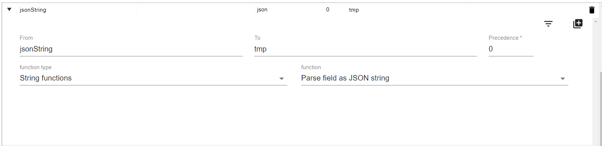Click the Precedence label
The image size is (602, 146).
[503, 38]
